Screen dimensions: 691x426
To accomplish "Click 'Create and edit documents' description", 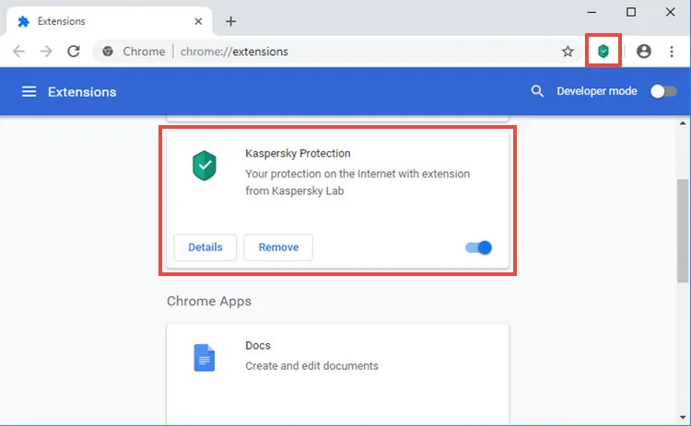I will click(x=311, y=365).
